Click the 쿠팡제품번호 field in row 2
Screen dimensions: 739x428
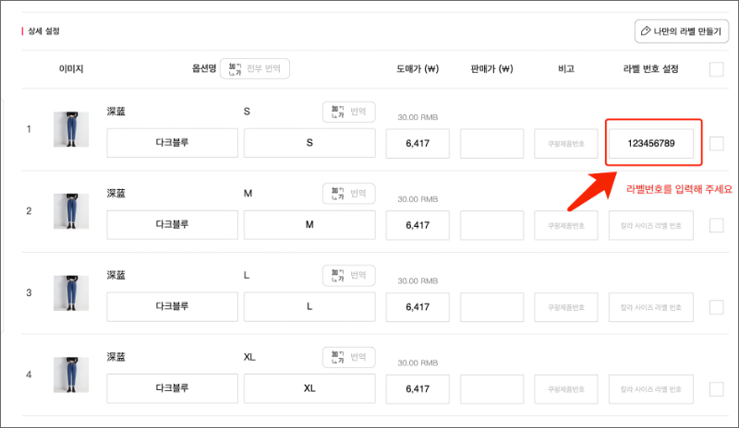point(567,225)
